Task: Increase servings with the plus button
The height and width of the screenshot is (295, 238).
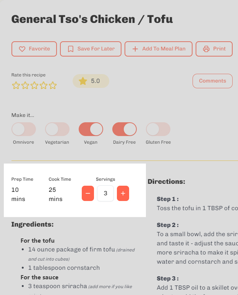Action: 123,193
